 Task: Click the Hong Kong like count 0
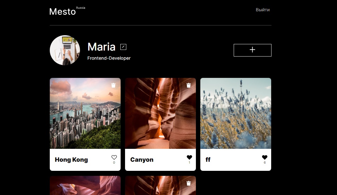(x=114, y=163)
